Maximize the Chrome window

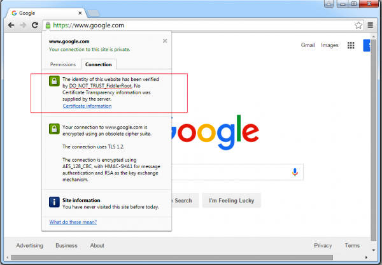point(354,4)
